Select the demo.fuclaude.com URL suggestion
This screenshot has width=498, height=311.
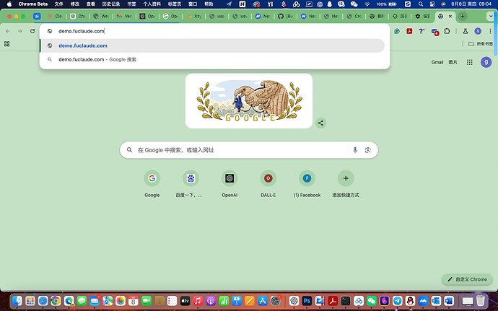tap(212, 45)
